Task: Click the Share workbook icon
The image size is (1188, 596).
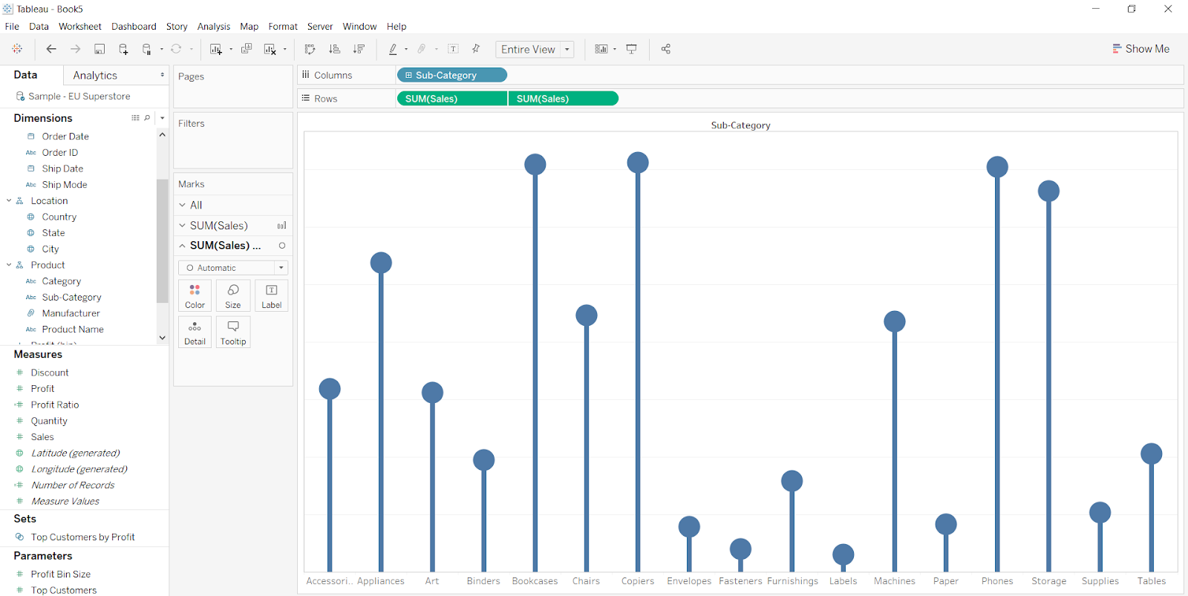Action: click(666, 49)
